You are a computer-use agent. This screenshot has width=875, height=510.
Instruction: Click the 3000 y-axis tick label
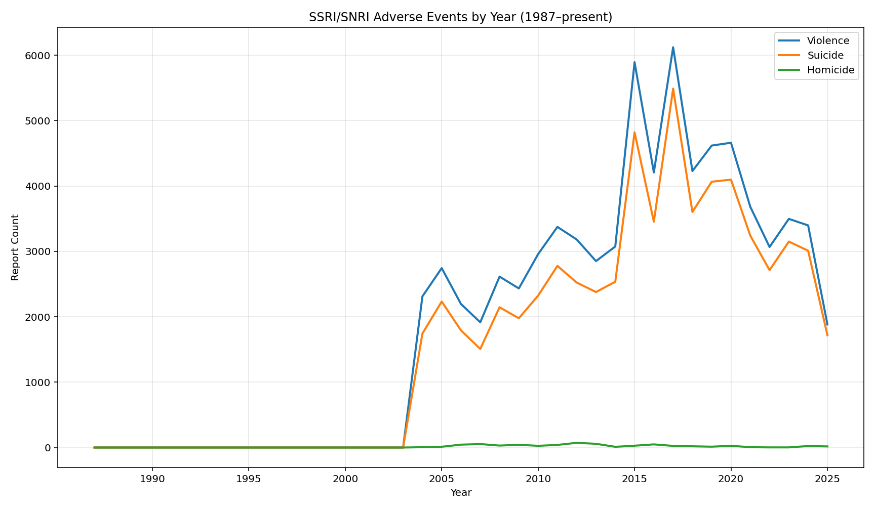coord(41,251)
